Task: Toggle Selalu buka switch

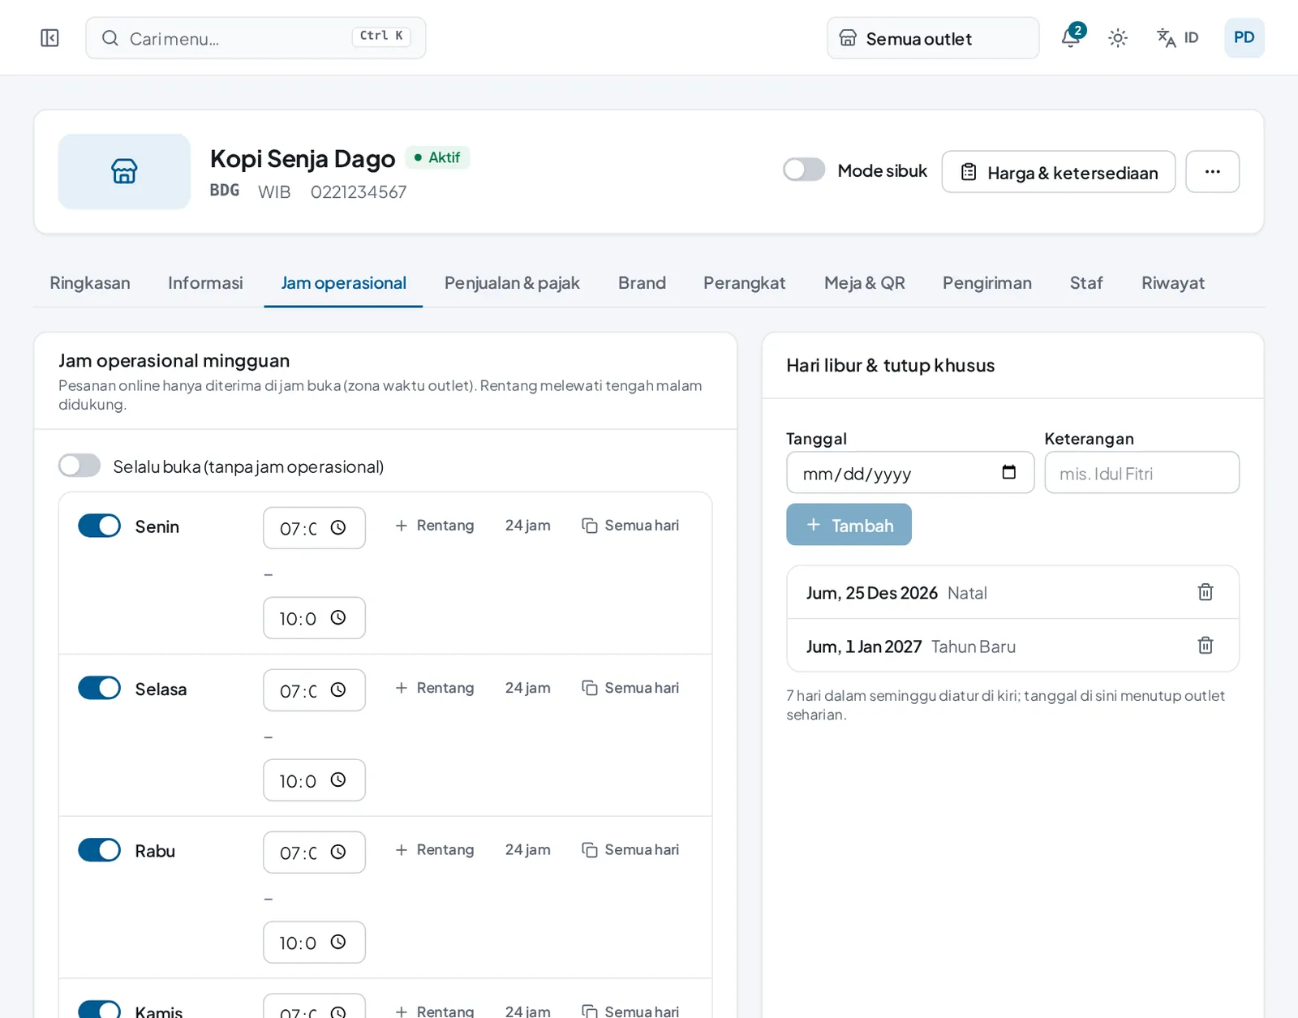Action: pyautogui.click(x=80, y=466)
